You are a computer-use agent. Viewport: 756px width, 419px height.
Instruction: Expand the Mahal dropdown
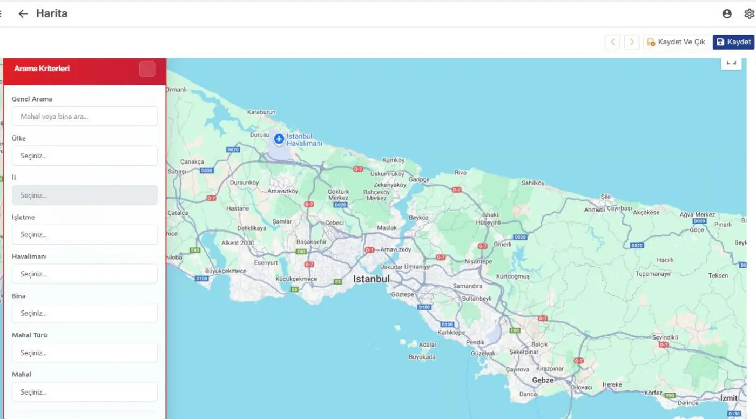coord(85,392)
